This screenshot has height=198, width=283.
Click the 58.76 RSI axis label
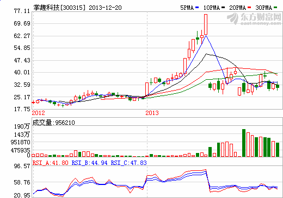(x=22, y=182)
